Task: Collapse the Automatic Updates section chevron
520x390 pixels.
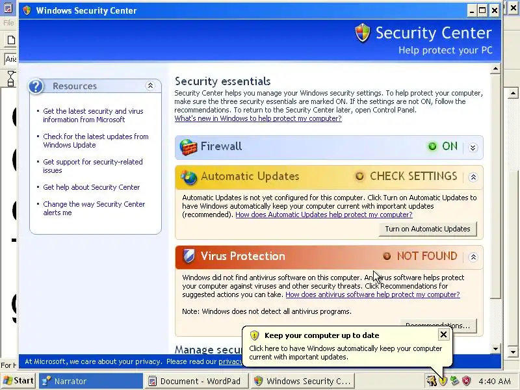Action: click(473, 177)
